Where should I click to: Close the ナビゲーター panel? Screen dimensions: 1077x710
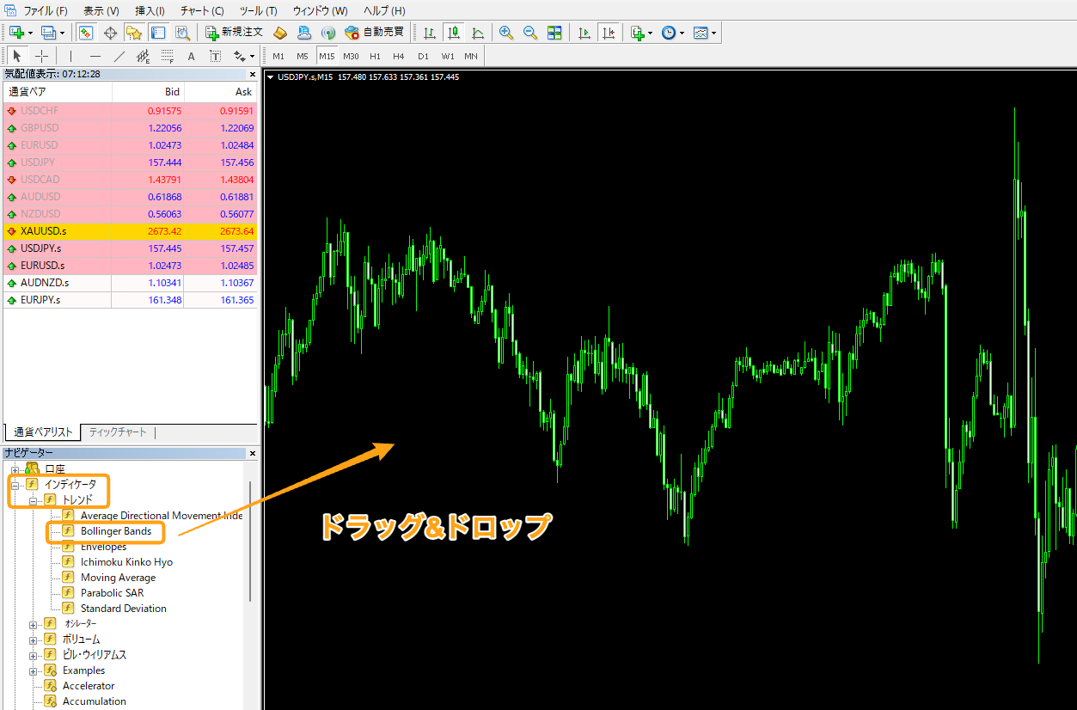pos(252,453)
